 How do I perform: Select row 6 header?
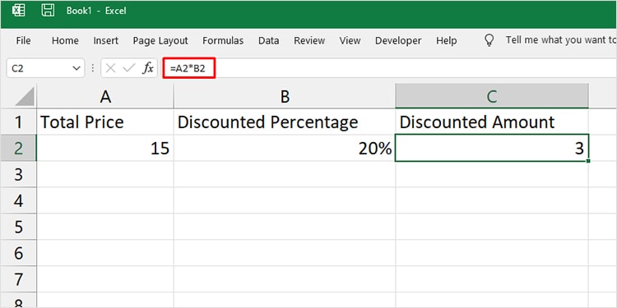[18, 254]
